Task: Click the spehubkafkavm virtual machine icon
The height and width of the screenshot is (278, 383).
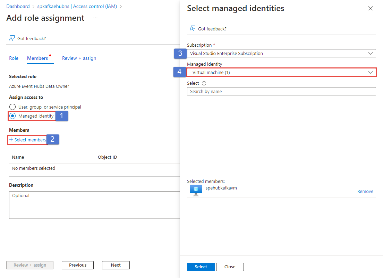Action: click(195, 190)
